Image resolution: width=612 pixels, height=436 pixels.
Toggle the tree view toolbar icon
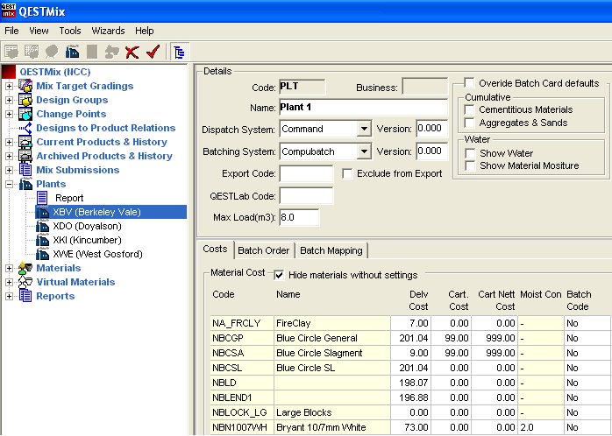(x=178, y=52)
